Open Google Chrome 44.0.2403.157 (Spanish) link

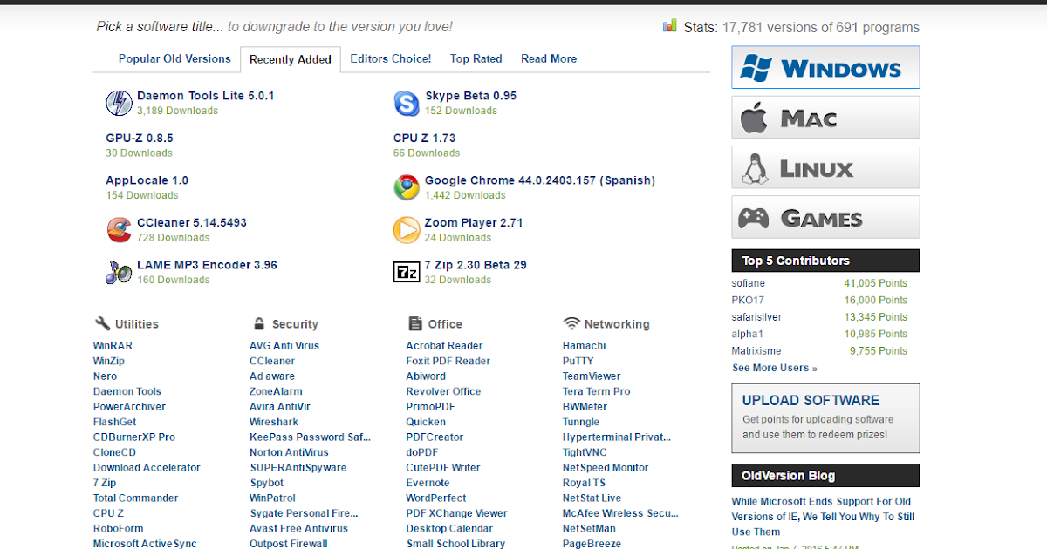click(540, 180)
